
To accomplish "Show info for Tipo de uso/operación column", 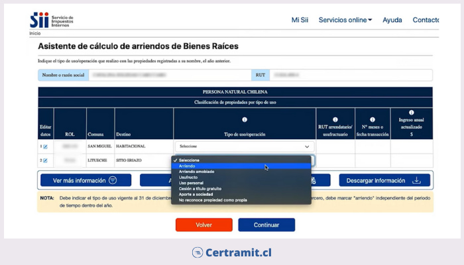I will point(245,119).
